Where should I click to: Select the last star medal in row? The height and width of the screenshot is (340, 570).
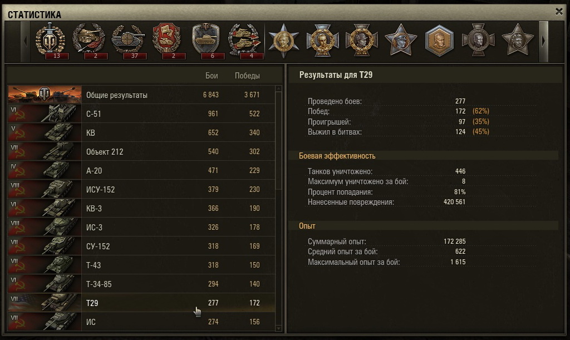[518, 40]
